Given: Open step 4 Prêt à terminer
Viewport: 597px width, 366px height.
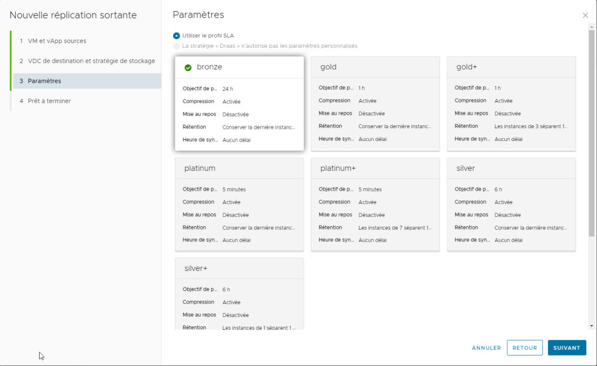Looking at the screenshot, I should 45,101.
